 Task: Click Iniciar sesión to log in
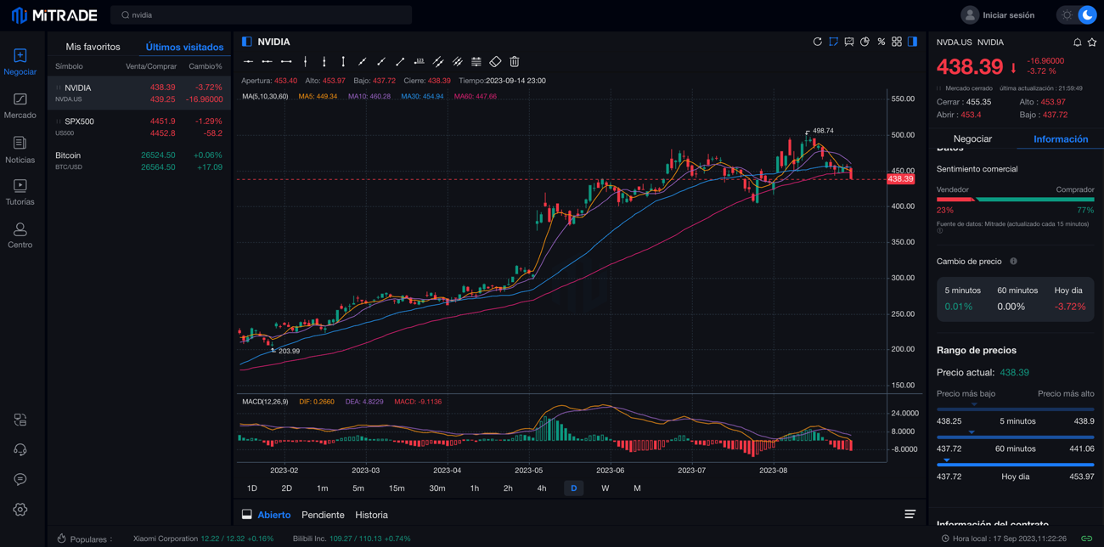click(x=999, y=15)
